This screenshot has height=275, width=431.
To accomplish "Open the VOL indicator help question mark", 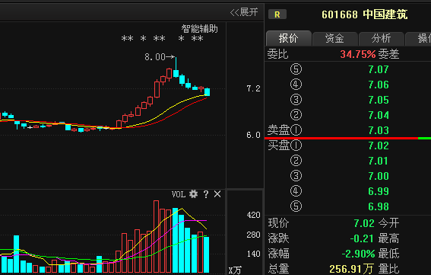I will 205,194.
